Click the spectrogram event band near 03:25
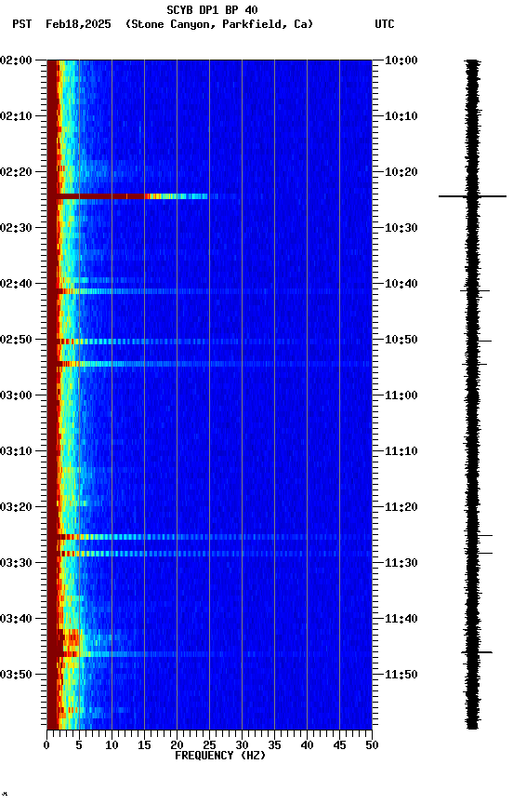This screenshot has width=513, height=804. pos(214,537)
